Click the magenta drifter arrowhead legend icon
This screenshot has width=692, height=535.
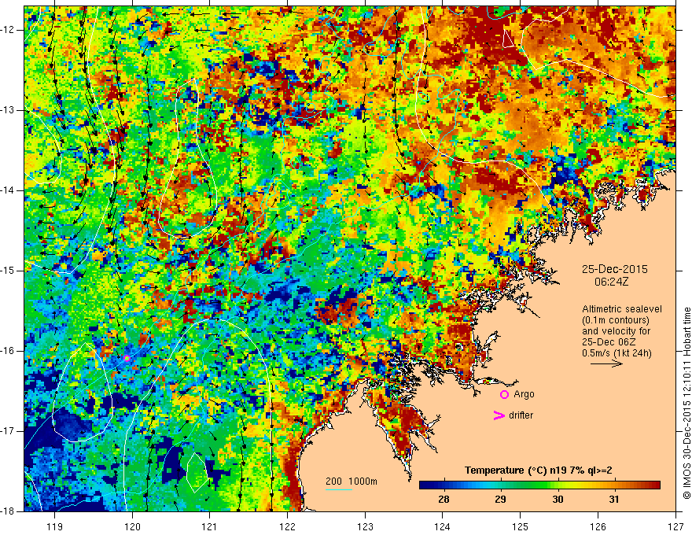499,415
